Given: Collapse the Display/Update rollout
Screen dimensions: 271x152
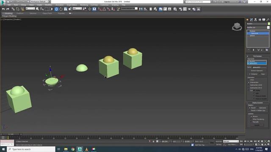Looking at the screenshot, I should (x=257, y=103).
